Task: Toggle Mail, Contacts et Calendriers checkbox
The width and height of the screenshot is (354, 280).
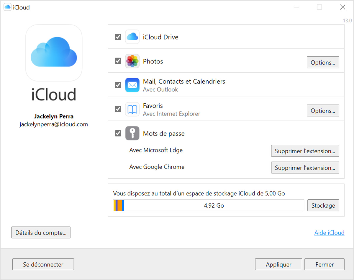Action: click(x=118, y=85)
